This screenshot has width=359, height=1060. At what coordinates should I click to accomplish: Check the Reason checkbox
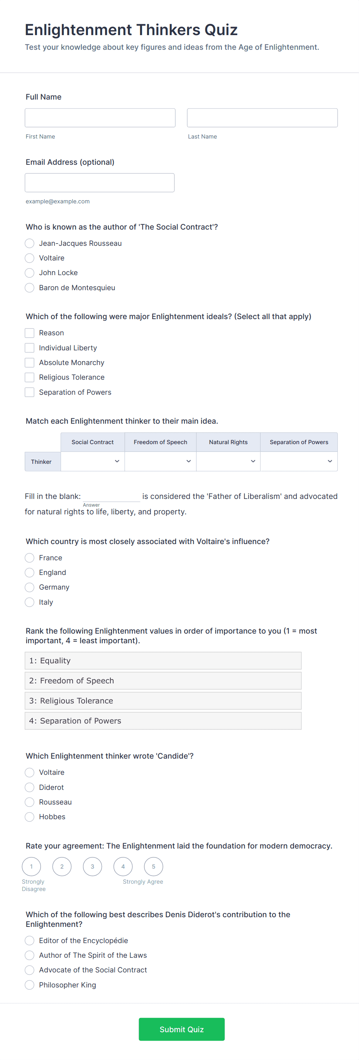tap(30, 333)
